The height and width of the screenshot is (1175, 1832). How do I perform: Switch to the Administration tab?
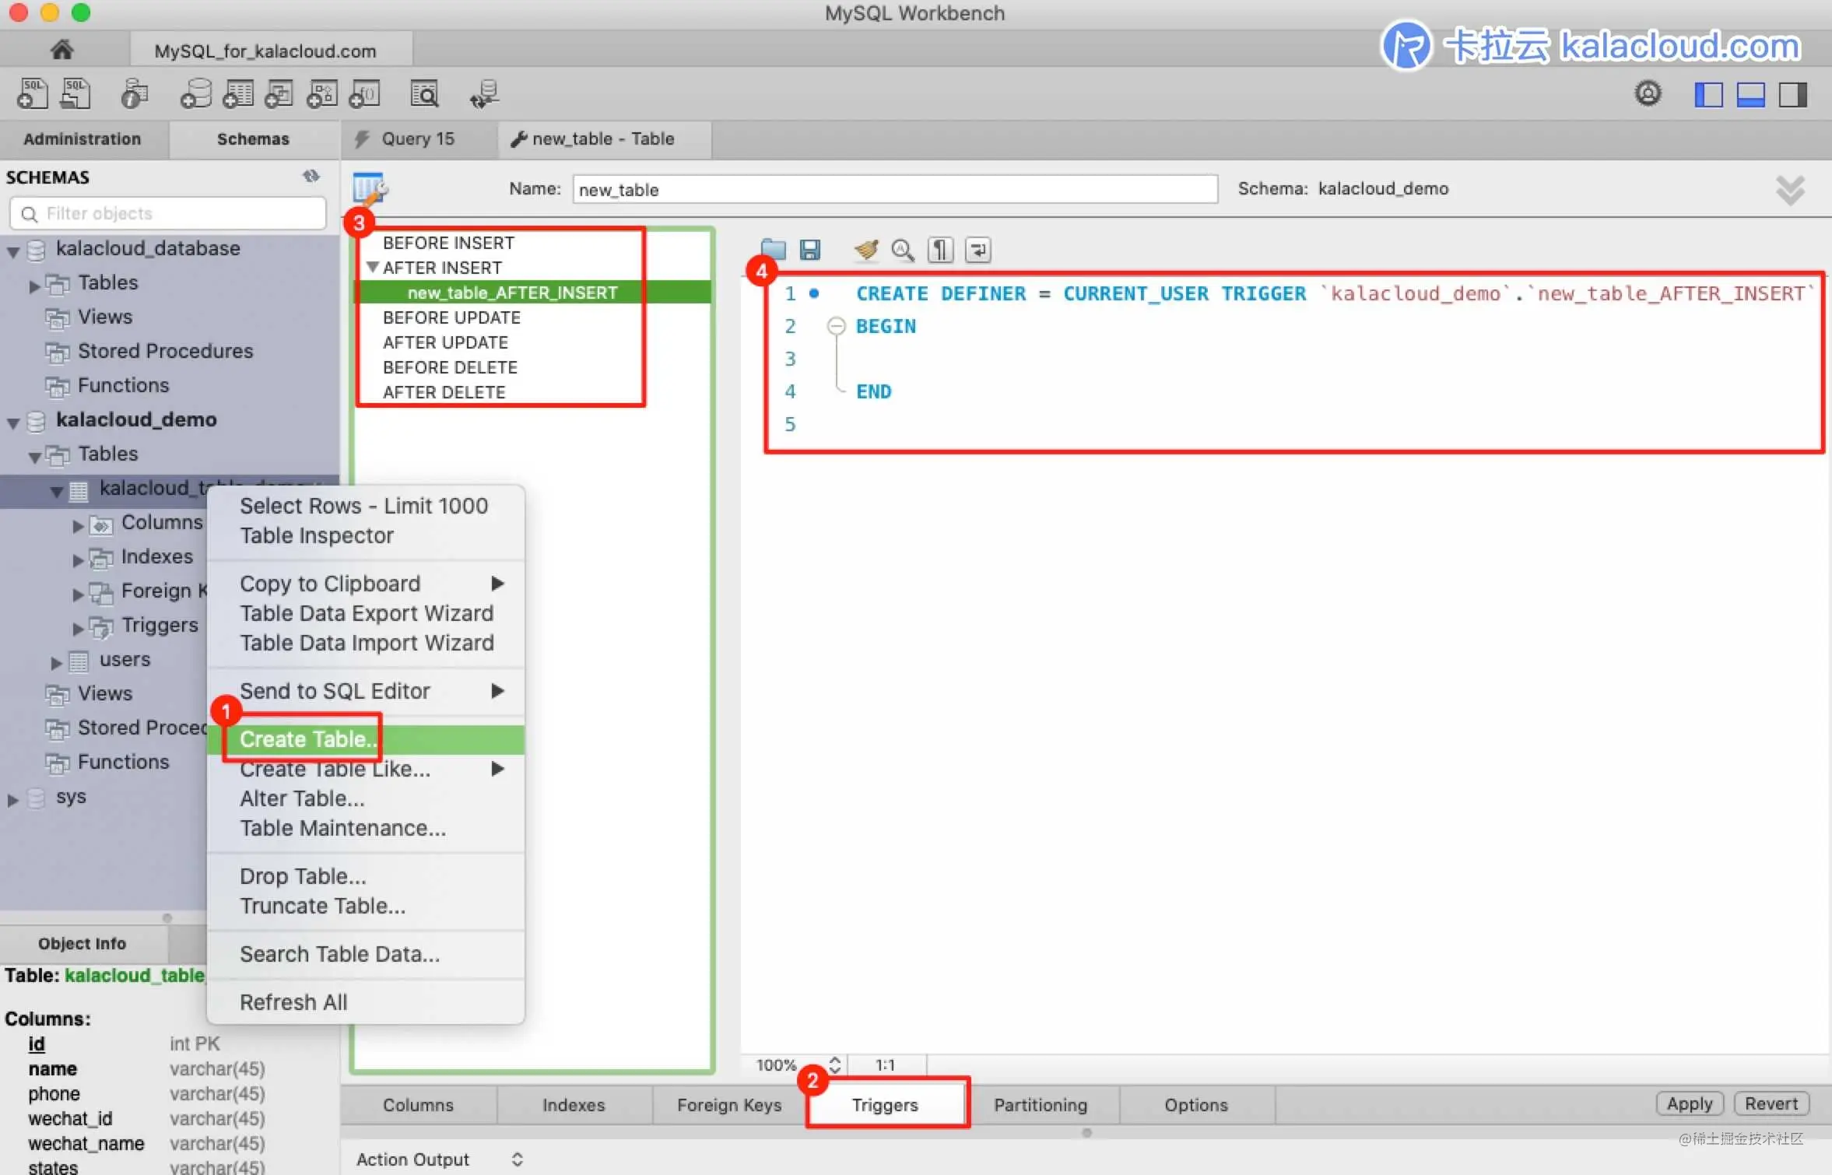pyautogui.click(x=82, y=139)
